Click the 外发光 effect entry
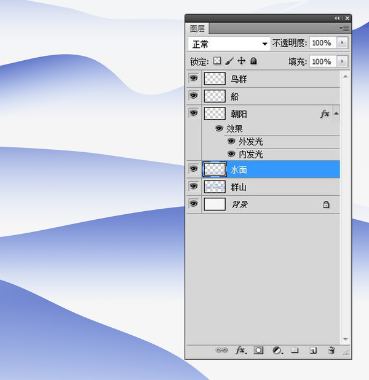 250,142
